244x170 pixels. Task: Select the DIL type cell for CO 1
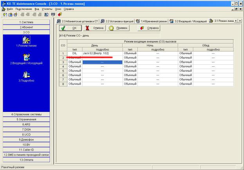[75, 53]
